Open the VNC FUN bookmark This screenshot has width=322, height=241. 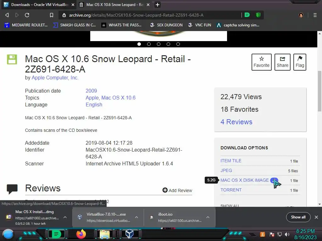(199, 25)
